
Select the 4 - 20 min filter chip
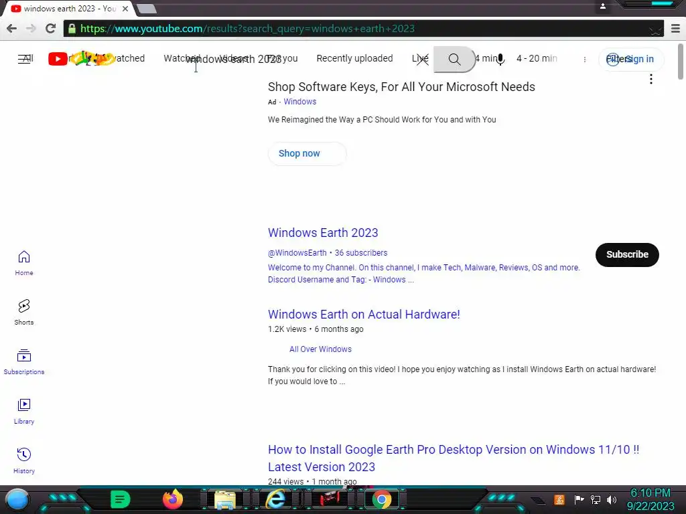pos(537,59)
